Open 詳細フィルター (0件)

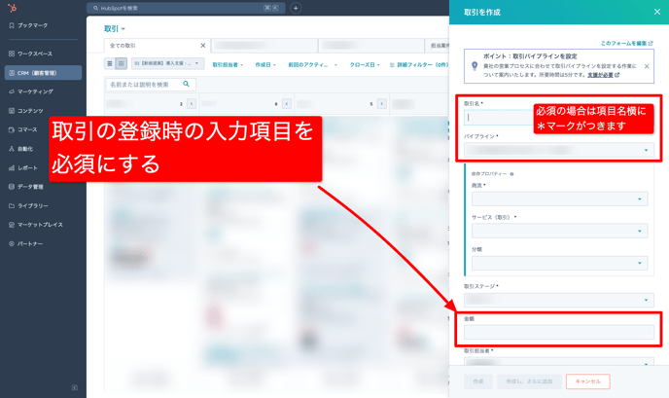tap(419, 65)
